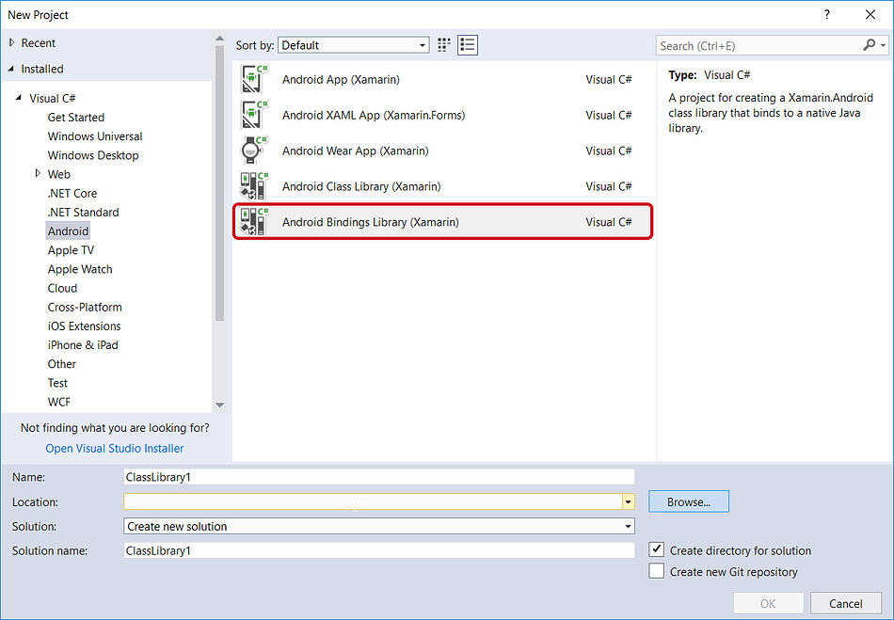Image resolution: width=894 pixels, height=620 pixels.
Task: Enable Create new Git repository checkbox
Action: coord(656,571)
